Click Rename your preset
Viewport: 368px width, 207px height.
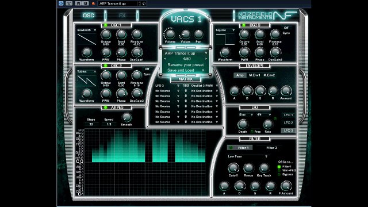[x=185, y=65]
